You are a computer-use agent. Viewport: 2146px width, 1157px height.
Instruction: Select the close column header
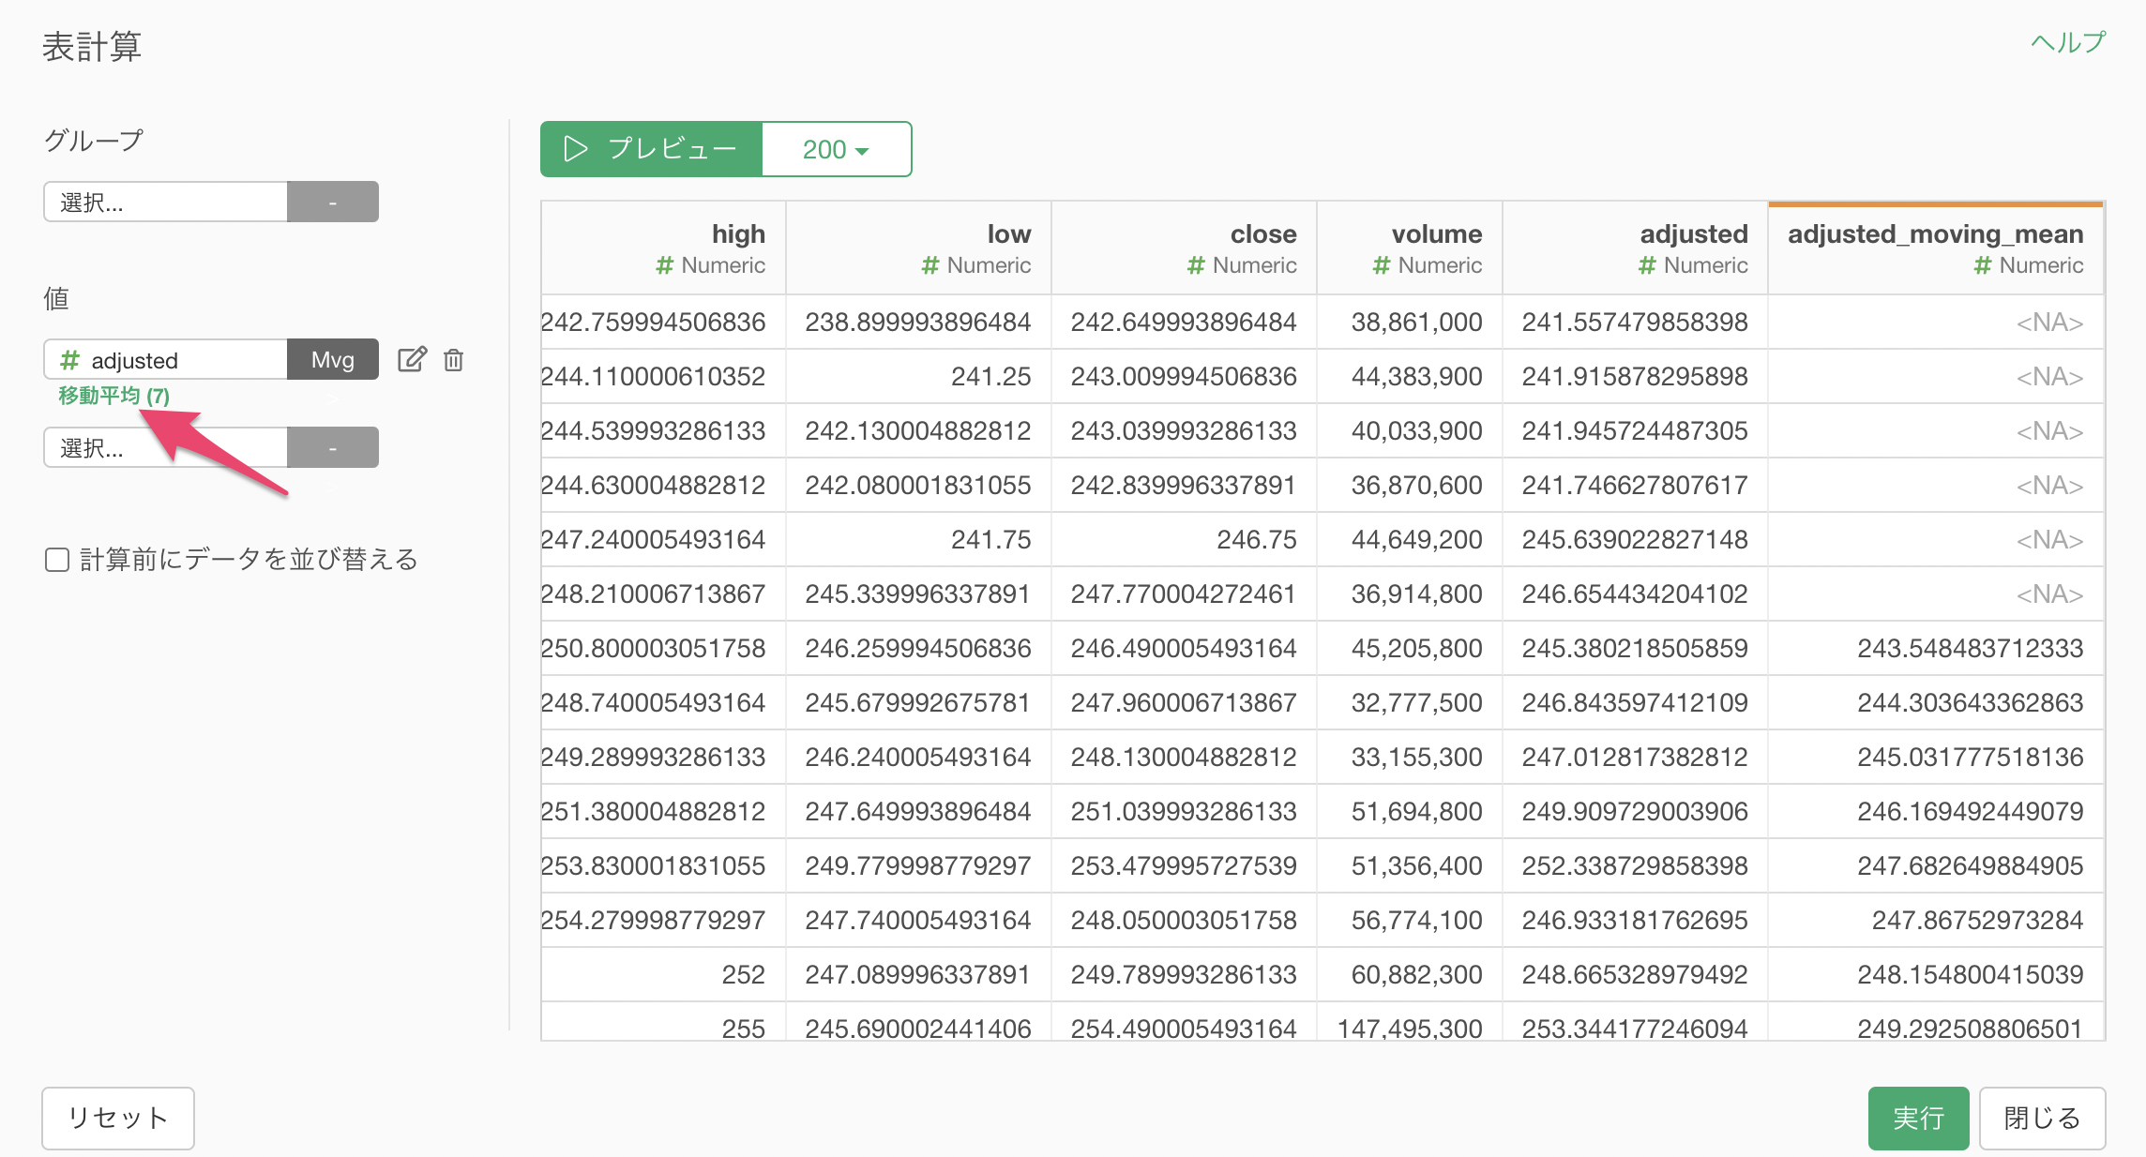pos(1262,234)
